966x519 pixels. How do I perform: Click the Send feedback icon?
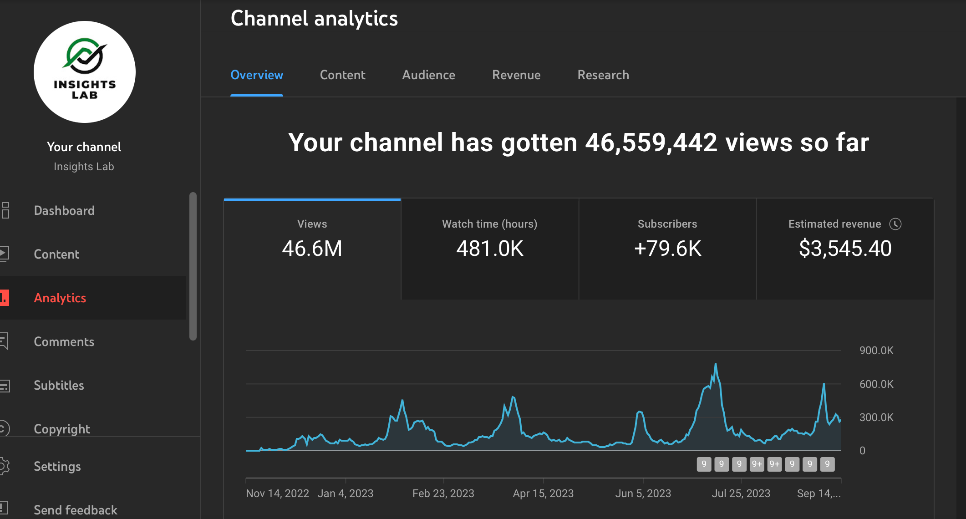[4, 507]
